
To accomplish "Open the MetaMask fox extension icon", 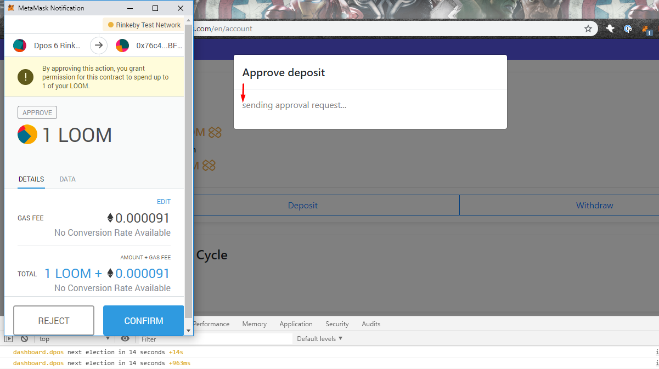I will click(x=645, y=28).
